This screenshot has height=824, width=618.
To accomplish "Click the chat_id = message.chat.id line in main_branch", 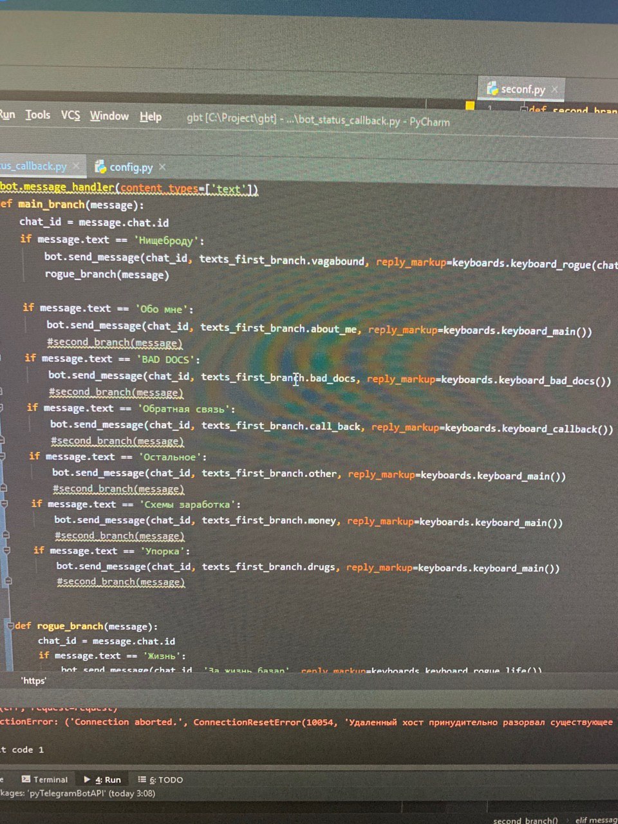I will click(x=94, y=222).
